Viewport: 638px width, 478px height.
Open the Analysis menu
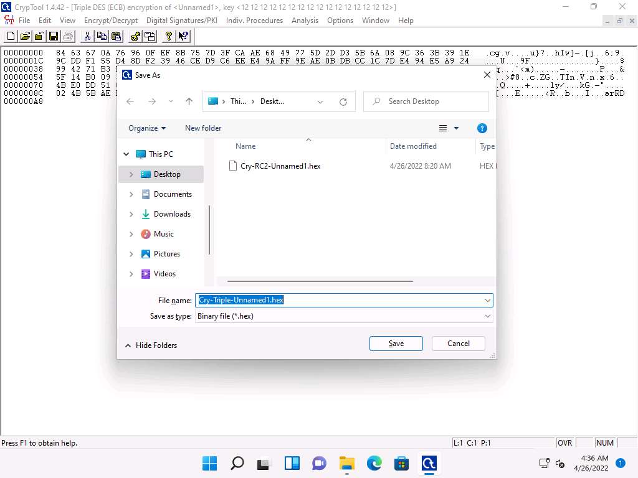point(305,21)
